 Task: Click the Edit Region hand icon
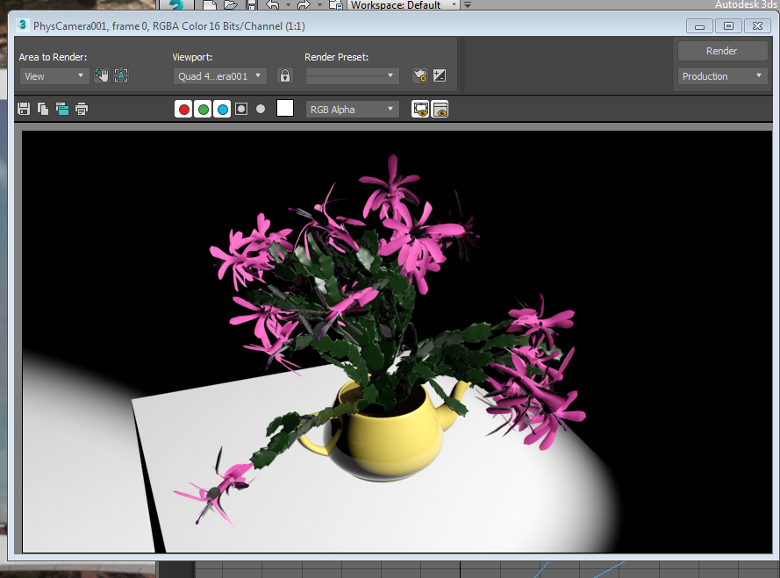point(102,75)
